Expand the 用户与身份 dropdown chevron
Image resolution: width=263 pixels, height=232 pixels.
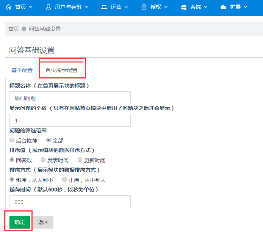point(86,7)
